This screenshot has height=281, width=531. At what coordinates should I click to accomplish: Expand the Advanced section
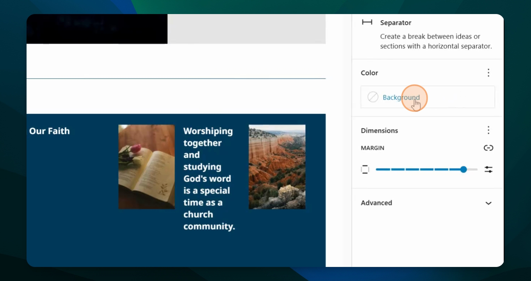pyautogui.click(x=428, y=203)
